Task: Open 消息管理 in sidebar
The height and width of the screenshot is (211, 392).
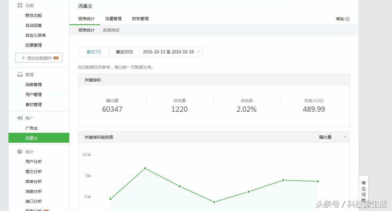Action: click(34, 85)
